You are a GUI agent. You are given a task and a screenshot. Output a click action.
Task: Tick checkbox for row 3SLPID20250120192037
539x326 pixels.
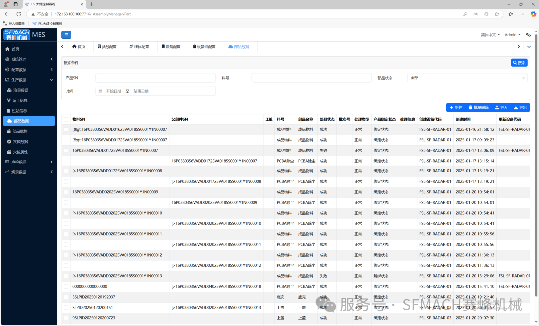point(66,297)
